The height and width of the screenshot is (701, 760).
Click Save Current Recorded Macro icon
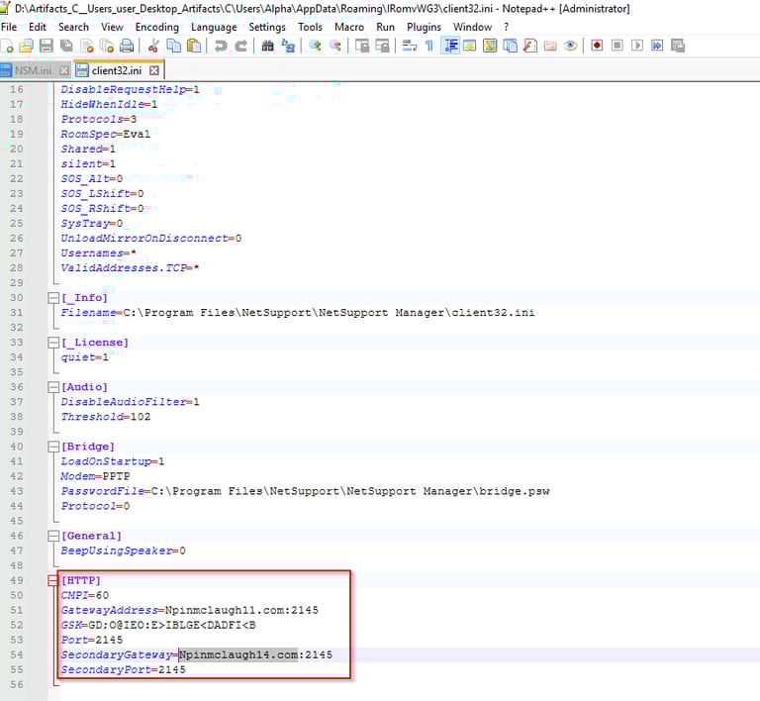(678, 46)
